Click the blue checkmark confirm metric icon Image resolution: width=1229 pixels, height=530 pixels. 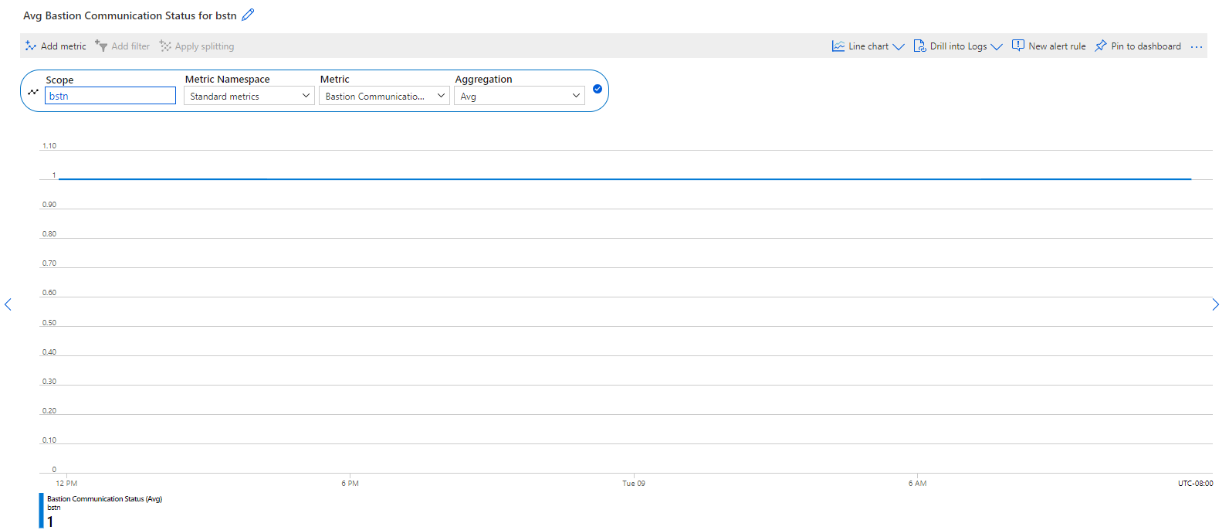pyautogui.click(x=598, y=89)
